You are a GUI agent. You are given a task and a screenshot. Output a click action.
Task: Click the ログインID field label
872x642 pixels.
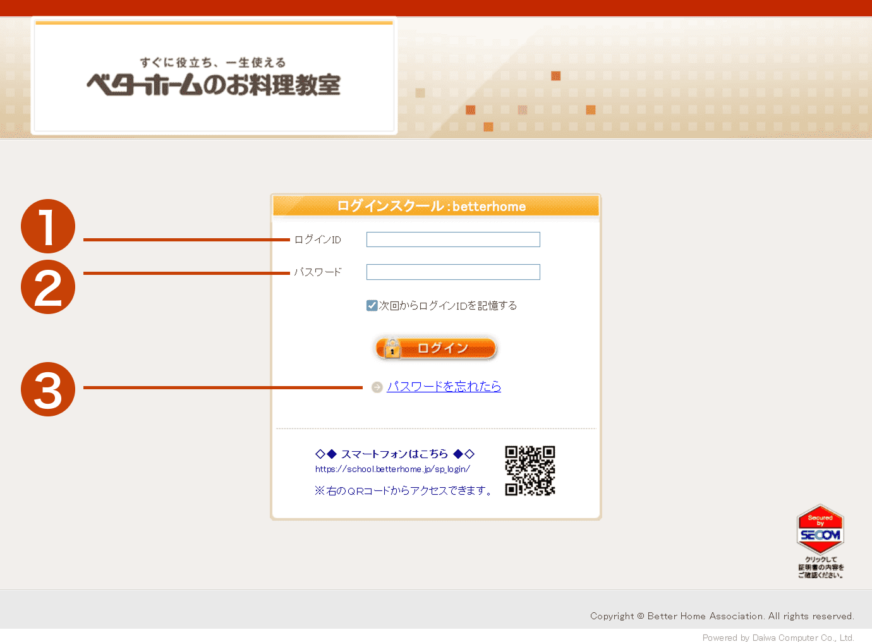(x=318, y=239)
